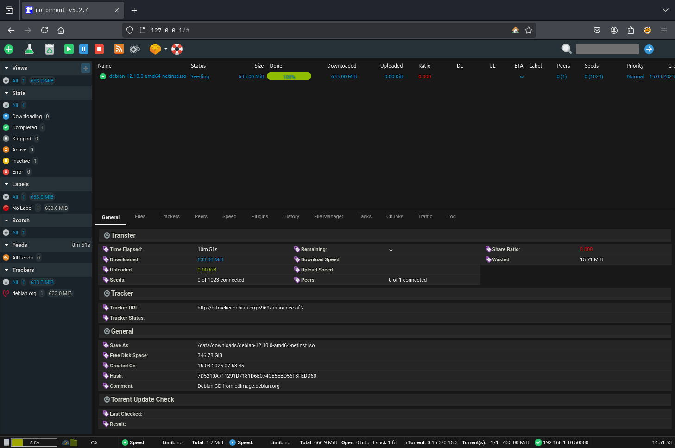Click the upload speed arrow icon in status bar
The width and height of the screenshot is (675, 448).
pyautogui.click(x=125, y=442)
